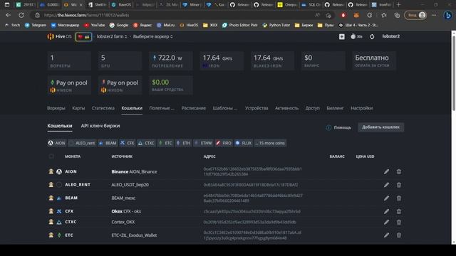This screenshot has height=256, width=456.
Task: Click the refresh icon next to lobster2
Action: point(372,36)
